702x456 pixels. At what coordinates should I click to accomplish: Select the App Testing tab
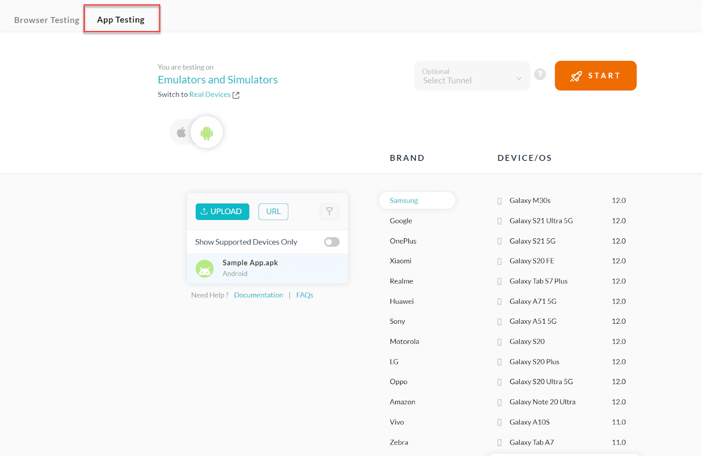(121, 19)
